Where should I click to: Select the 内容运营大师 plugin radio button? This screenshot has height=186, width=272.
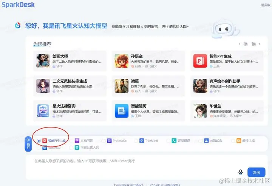click(x=71, y=148)
